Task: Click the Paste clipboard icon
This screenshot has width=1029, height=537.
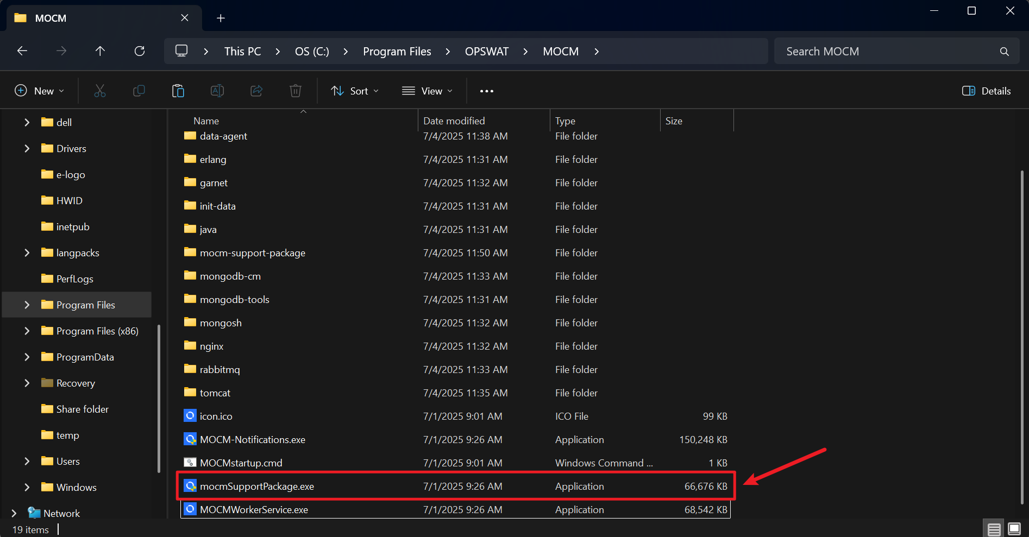Action: (x=178, y=91)
